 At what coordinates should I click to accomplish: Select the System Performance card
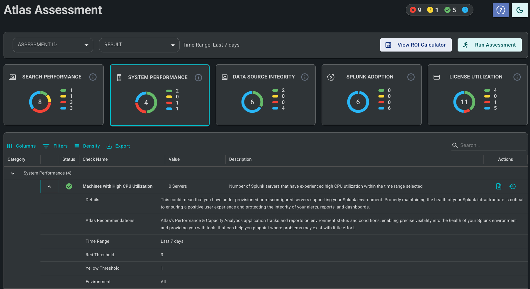(160, 95)
